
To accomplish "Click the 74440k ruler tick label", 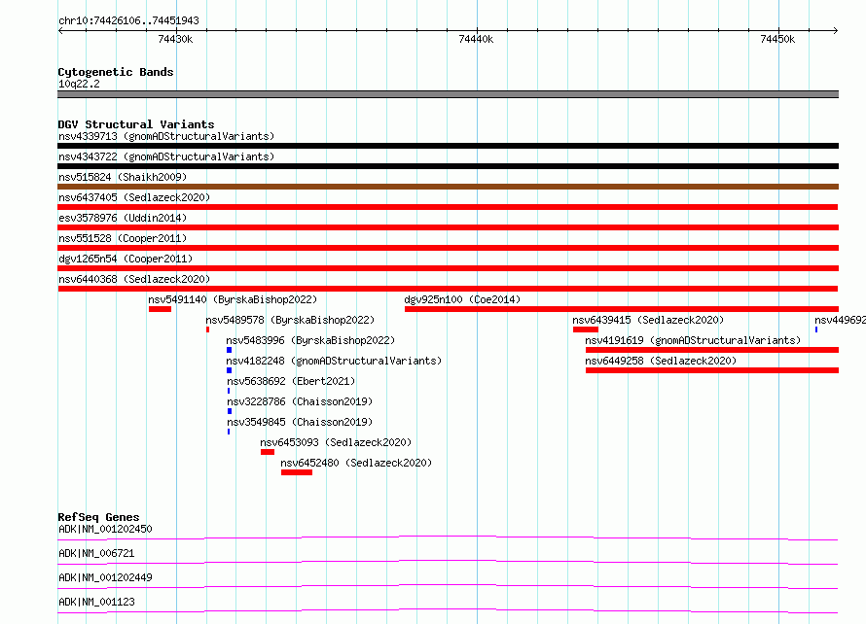I will point(476,39).
